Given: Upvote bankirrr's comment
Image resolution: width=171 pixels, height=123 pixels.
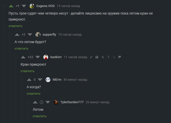Looking at the screenshot, I should point(23,57).
